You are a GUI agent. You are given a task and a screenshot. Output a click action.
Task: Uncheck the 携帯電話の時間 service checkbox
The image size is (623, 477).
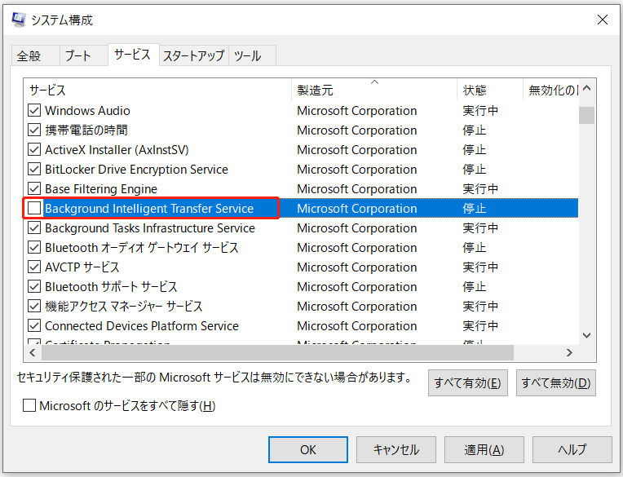(34, 130)
